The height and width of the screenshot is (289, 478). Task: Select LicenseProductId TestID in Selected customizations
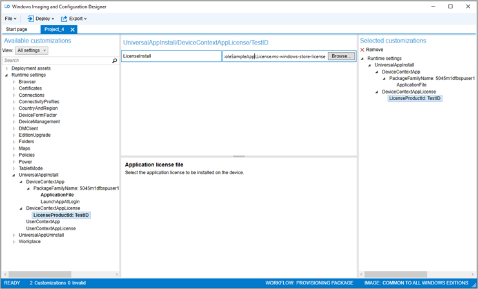415,98
